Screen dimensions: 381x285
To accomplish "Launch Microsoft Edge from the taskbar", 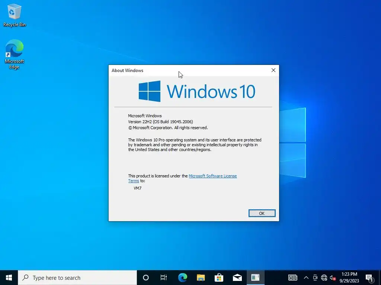I will (x=183, y=278).
